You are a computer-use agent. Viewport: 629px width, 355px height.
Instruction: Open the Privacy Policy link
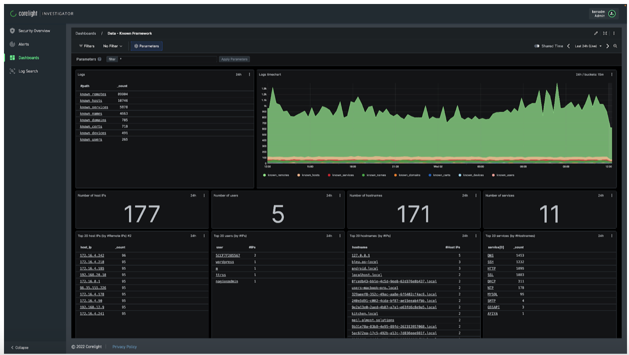pyautogui.click(x=124, y=347)
